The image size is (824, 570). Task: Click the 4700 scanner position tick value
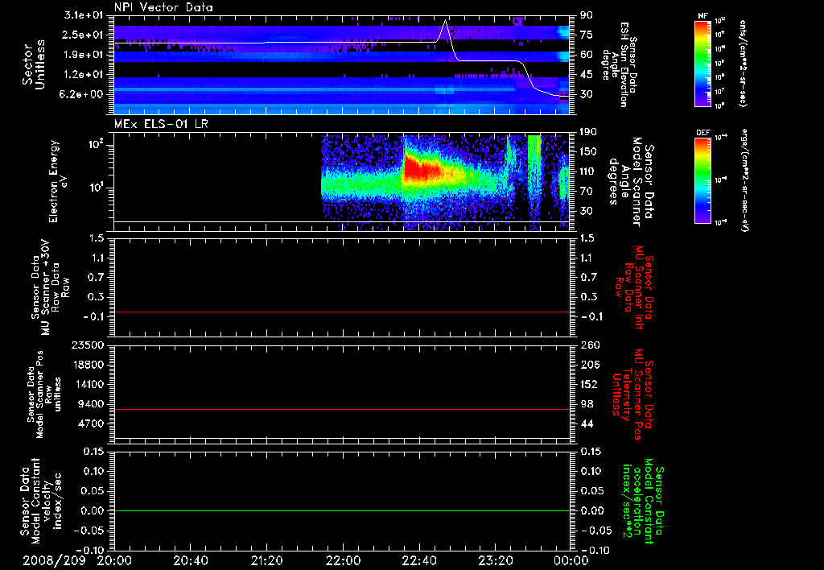point(90,423)
